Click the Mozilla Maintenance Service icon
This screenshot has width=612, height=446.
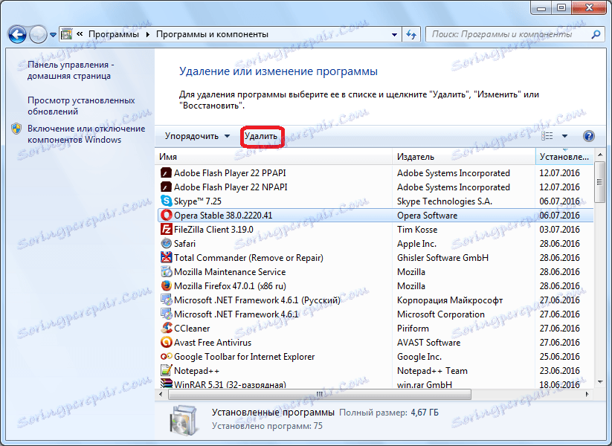point(167,271)
